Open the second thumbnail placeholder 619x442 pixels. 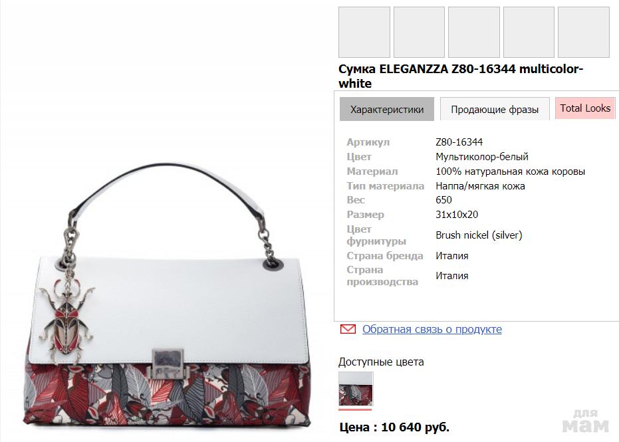[419, 32]
